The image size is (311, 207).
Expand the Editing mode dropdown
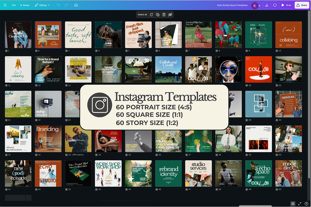pyautogui.click(x=43, y=5)
